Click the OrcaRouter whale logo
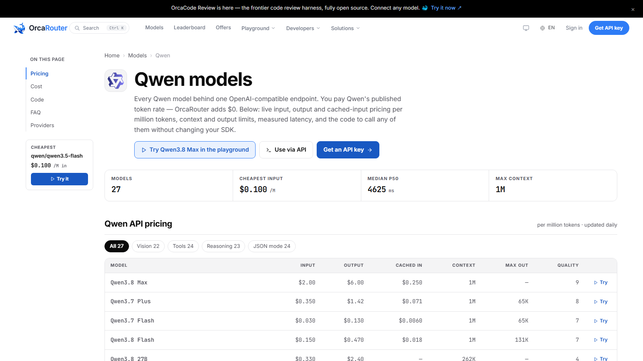Screen dimensions: 643x361 coord(19,28)
